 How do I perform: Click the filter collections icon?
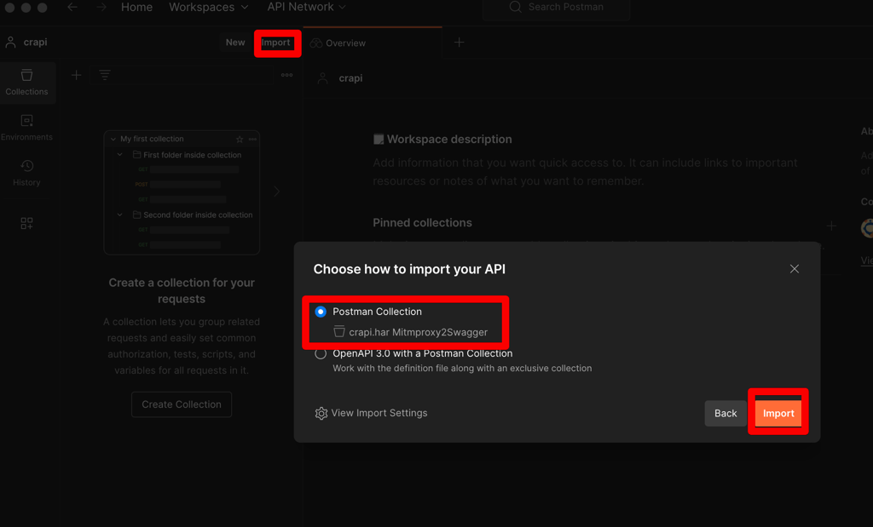pos(105,75)
